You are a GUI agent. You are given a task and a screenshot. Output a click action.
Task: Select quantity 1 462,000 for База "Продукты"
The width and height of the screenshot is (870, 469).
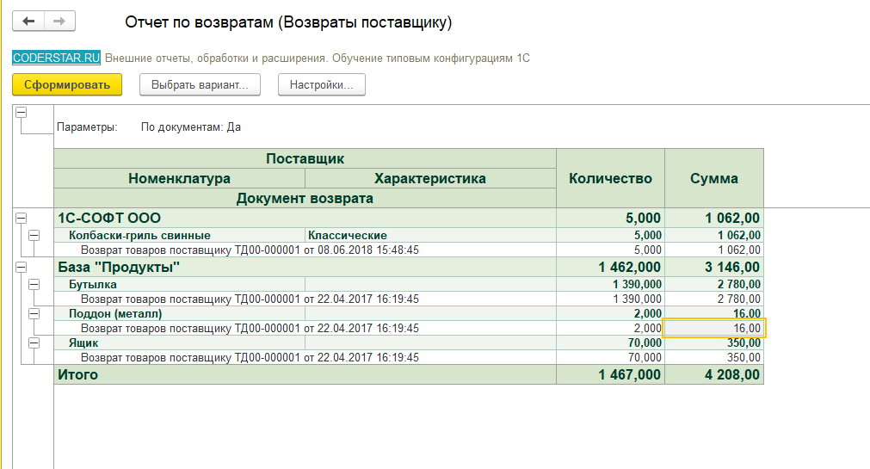pos(610,268)
